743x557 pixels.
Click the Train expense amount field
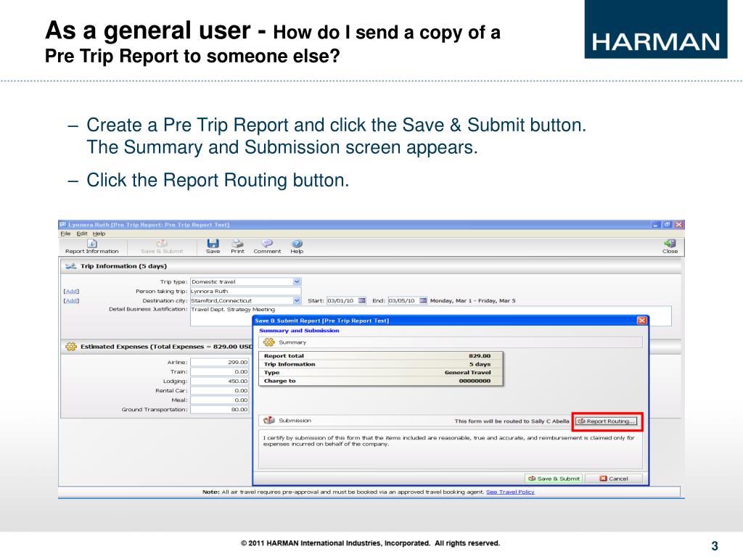(x=219, y=372)
